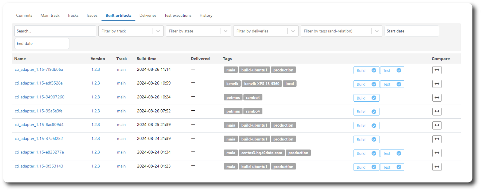
Task: Click compare icon for cti_adapter_1.15-0f353143
Action: pos(437,167)
